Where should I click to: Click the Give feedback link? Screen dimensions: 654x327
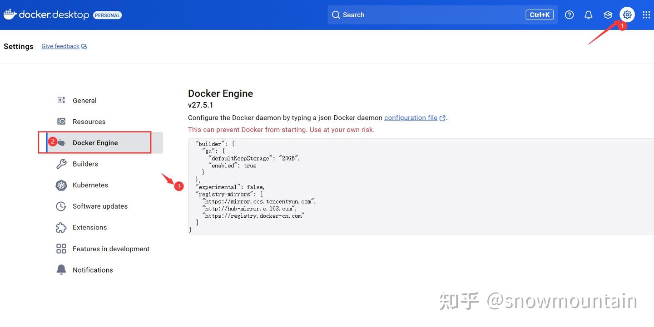tap(60, 46)
